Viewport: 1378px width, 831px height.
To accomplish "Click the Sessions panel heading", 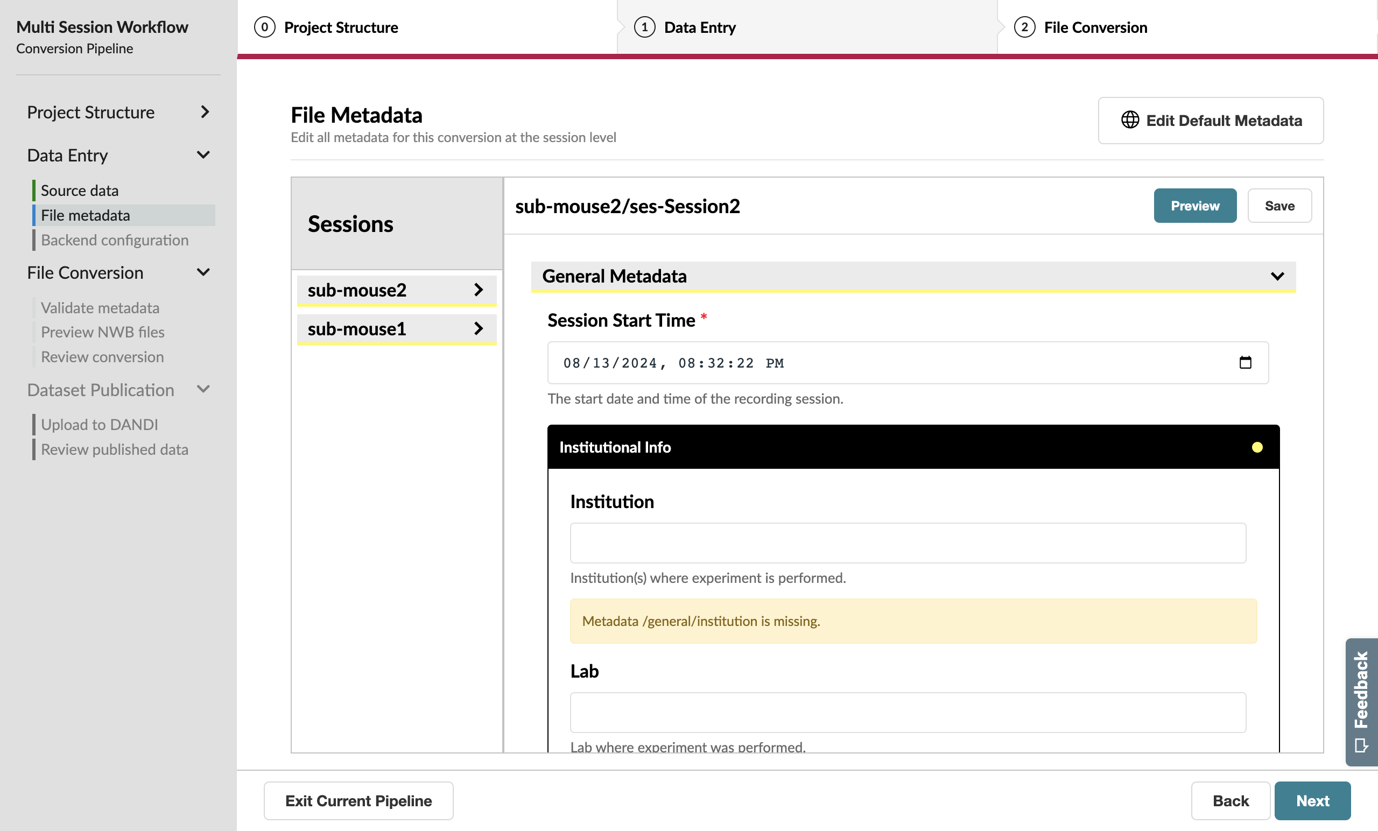I will coord(350,224).
